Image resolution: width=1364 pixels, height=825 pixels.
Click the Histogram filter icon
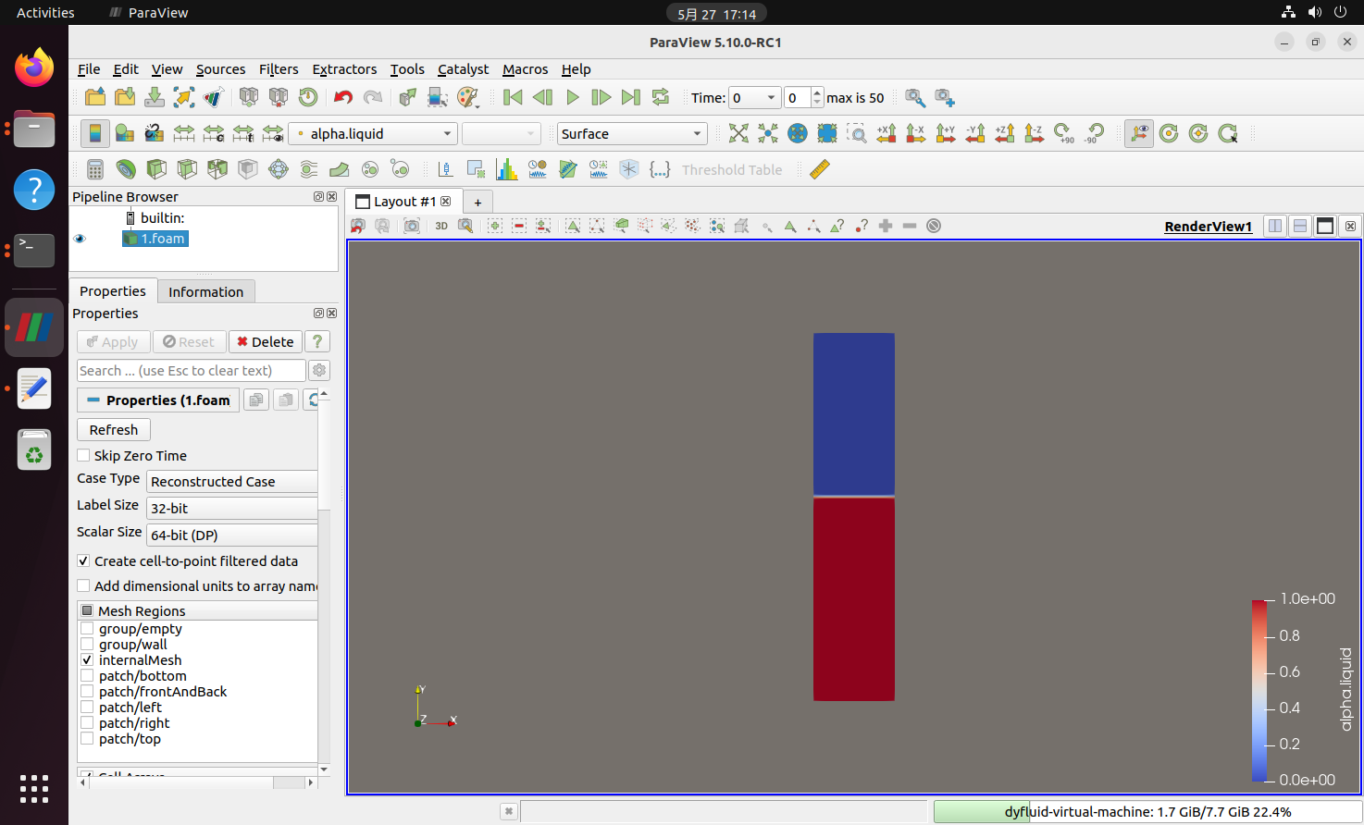pos(507,169)
